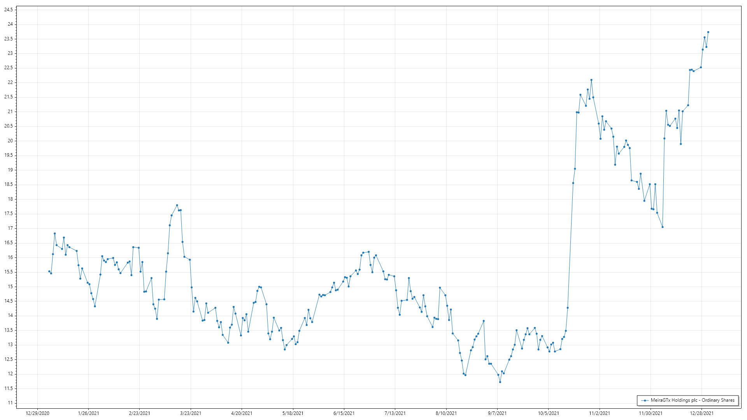Click the late October peak point near 22.1
747x420 pixels.
click(x=591, y=80)
